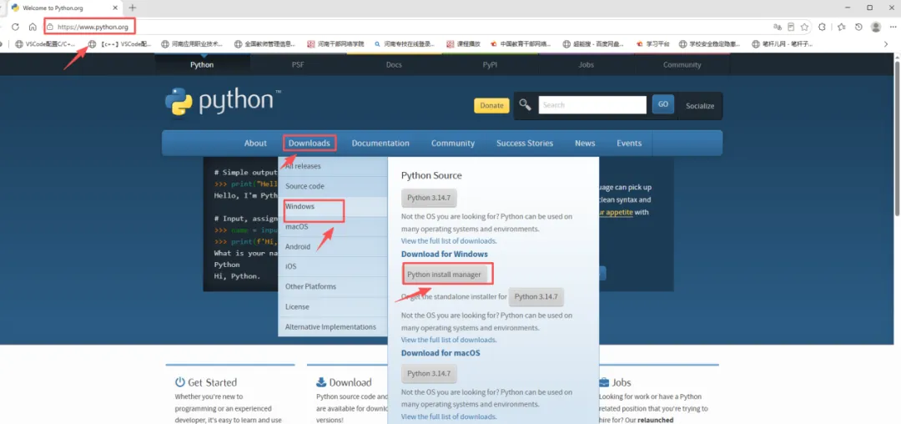Choose Windows in Downloads submenu
Screen dimensions: 901x424
tap(333, 206)
